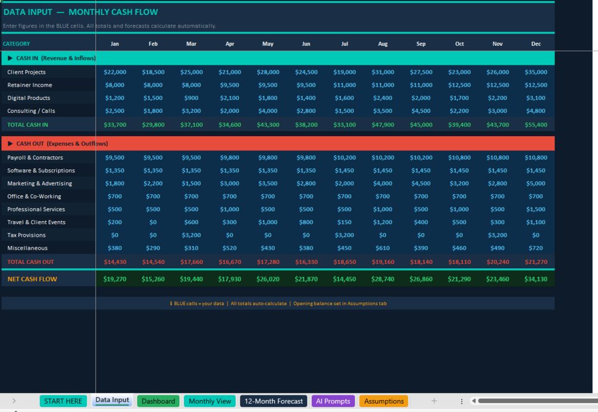Click the CASH OUT section triangle icon
This screenshot has width=598, height=412.
(x=10, y=143)
